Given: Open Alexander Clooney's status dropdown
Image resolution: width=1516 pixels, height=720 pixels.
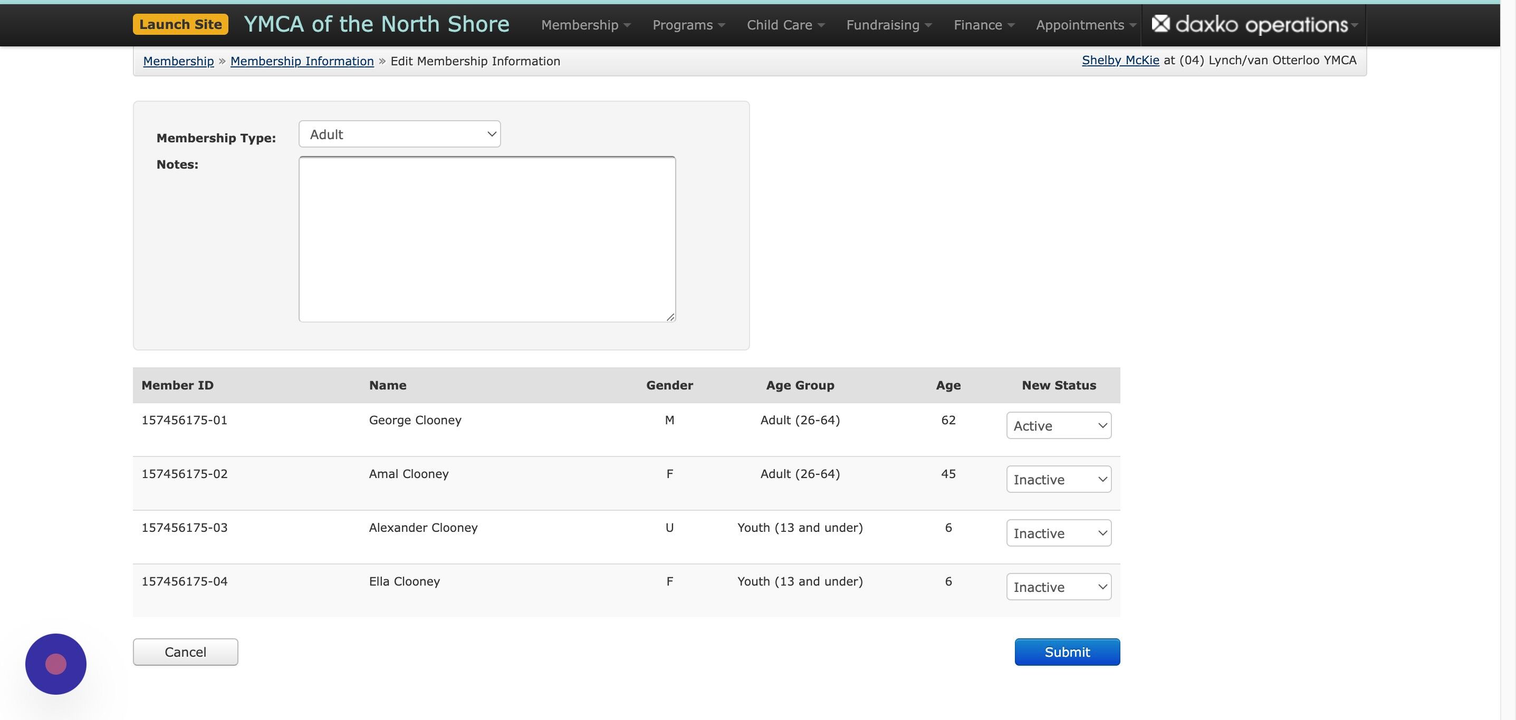Looking at the screenshot, I should (x=1059, y=533).
